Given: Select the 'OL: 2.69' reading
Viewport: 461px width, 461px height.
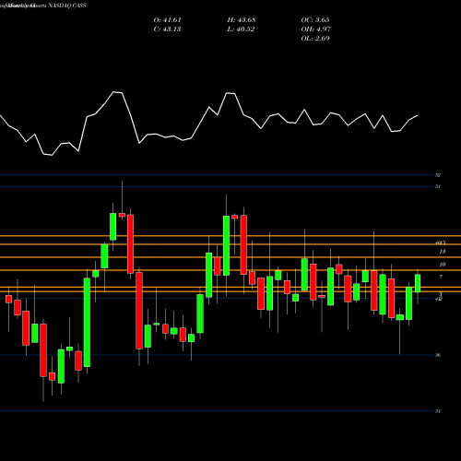Looking at the screenshot, I should (x=315, y=39).
